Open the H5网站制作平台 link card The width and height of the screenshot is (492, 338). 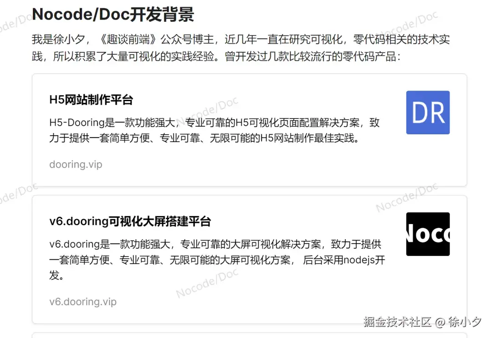coord(249,130)
